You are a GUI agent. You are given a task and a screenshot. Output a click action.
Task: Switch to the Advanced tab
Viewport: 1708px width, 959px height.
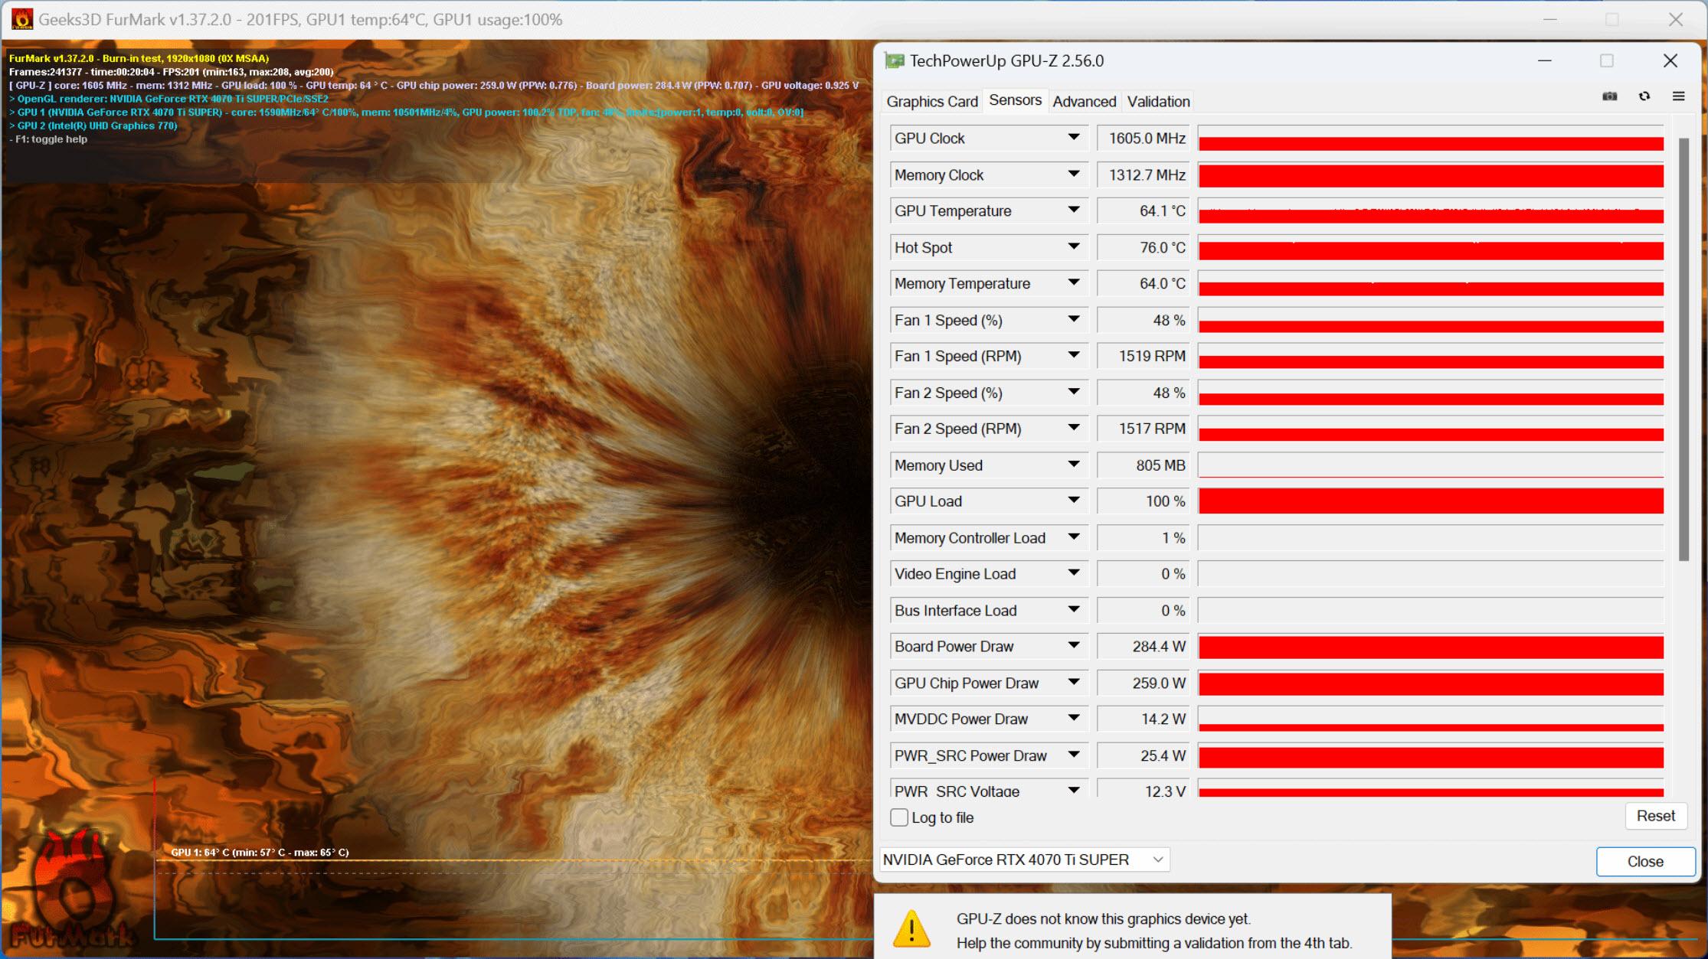[x=1083, y=101]
